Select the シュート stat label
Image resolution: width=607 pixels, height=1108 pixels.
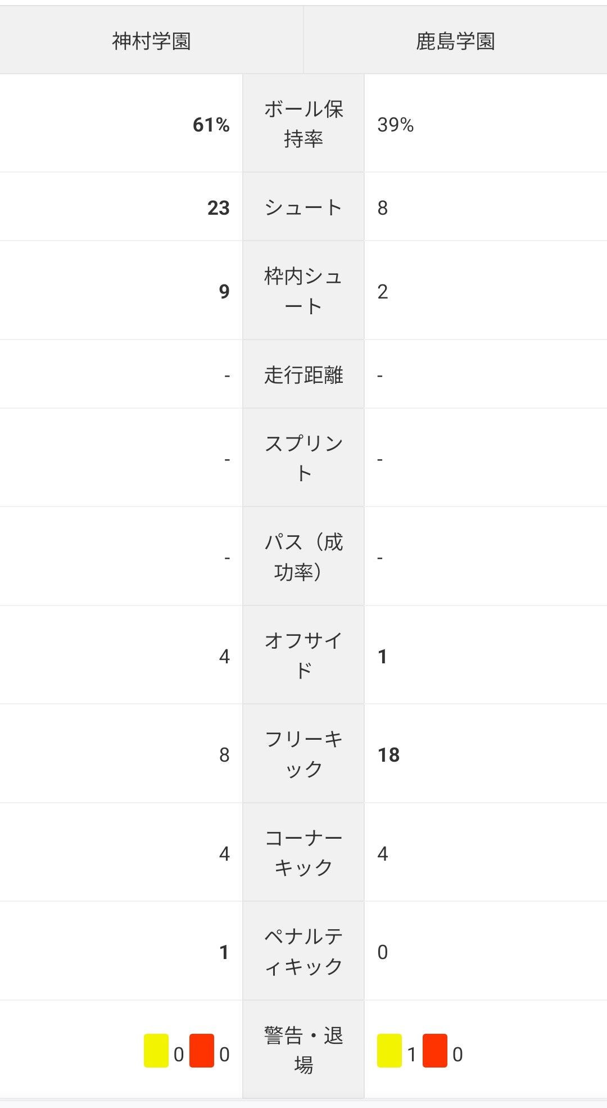[303, 207]
